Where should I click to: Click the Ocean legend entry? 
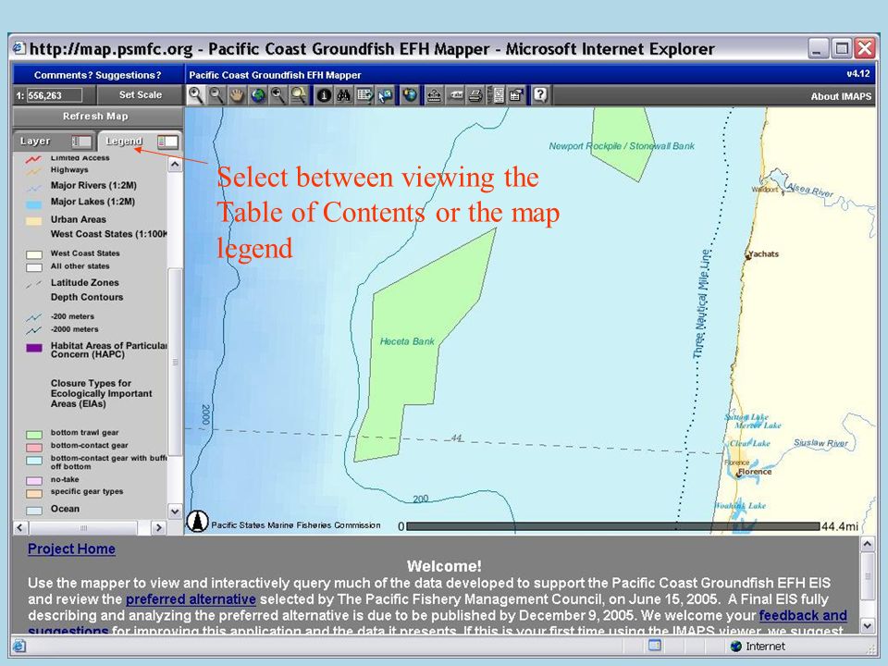[65, 509]
